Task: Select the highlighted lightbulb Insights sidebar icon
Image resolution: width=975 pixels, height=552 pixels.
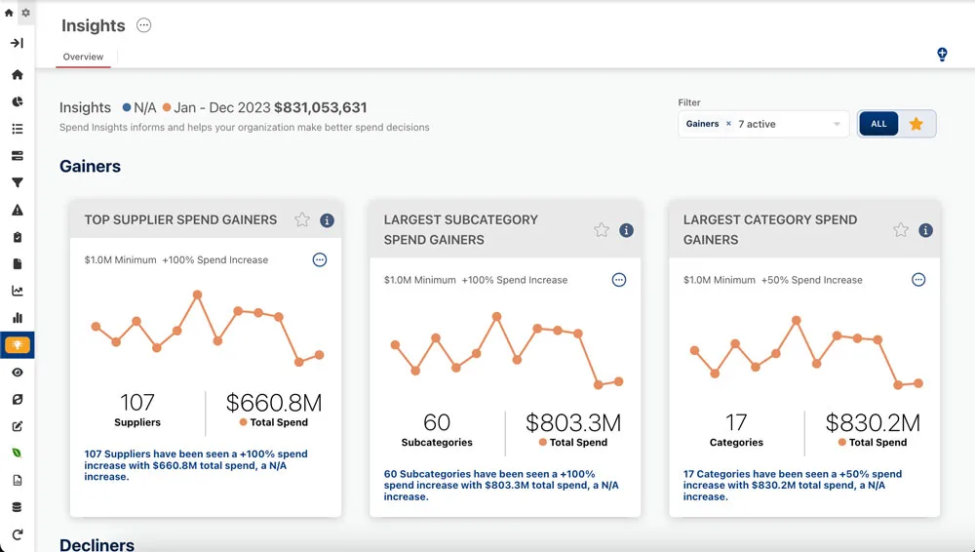Action: [18, 345]
